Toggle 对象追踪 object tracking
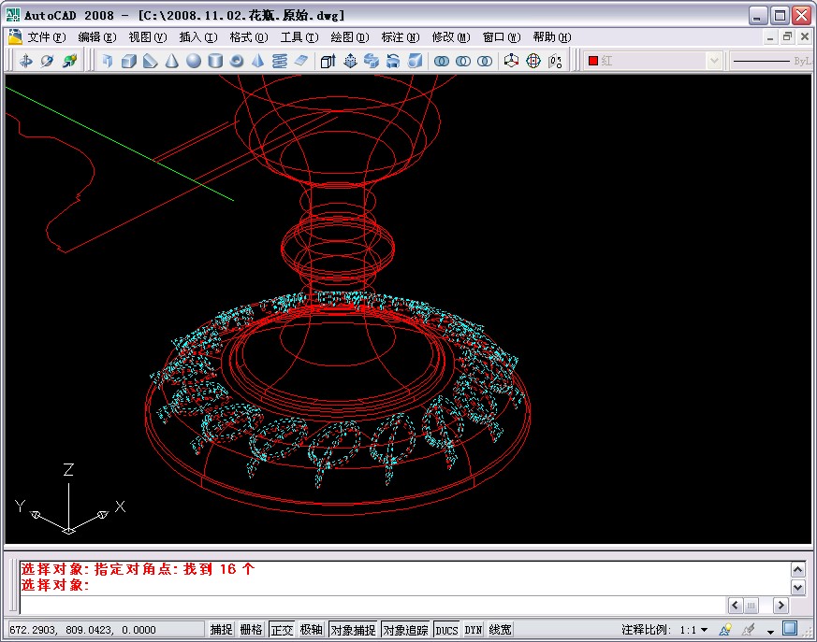The image size is (817, 642). coord(405,630)
